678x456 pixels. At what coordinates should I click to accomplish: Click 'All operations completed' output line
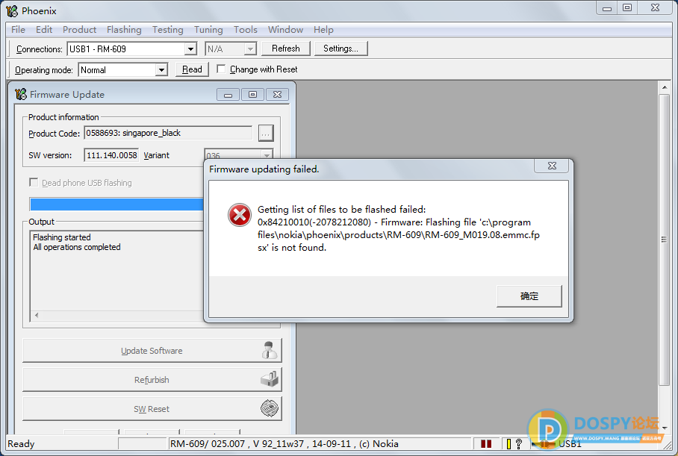click(x=76, y=247)
